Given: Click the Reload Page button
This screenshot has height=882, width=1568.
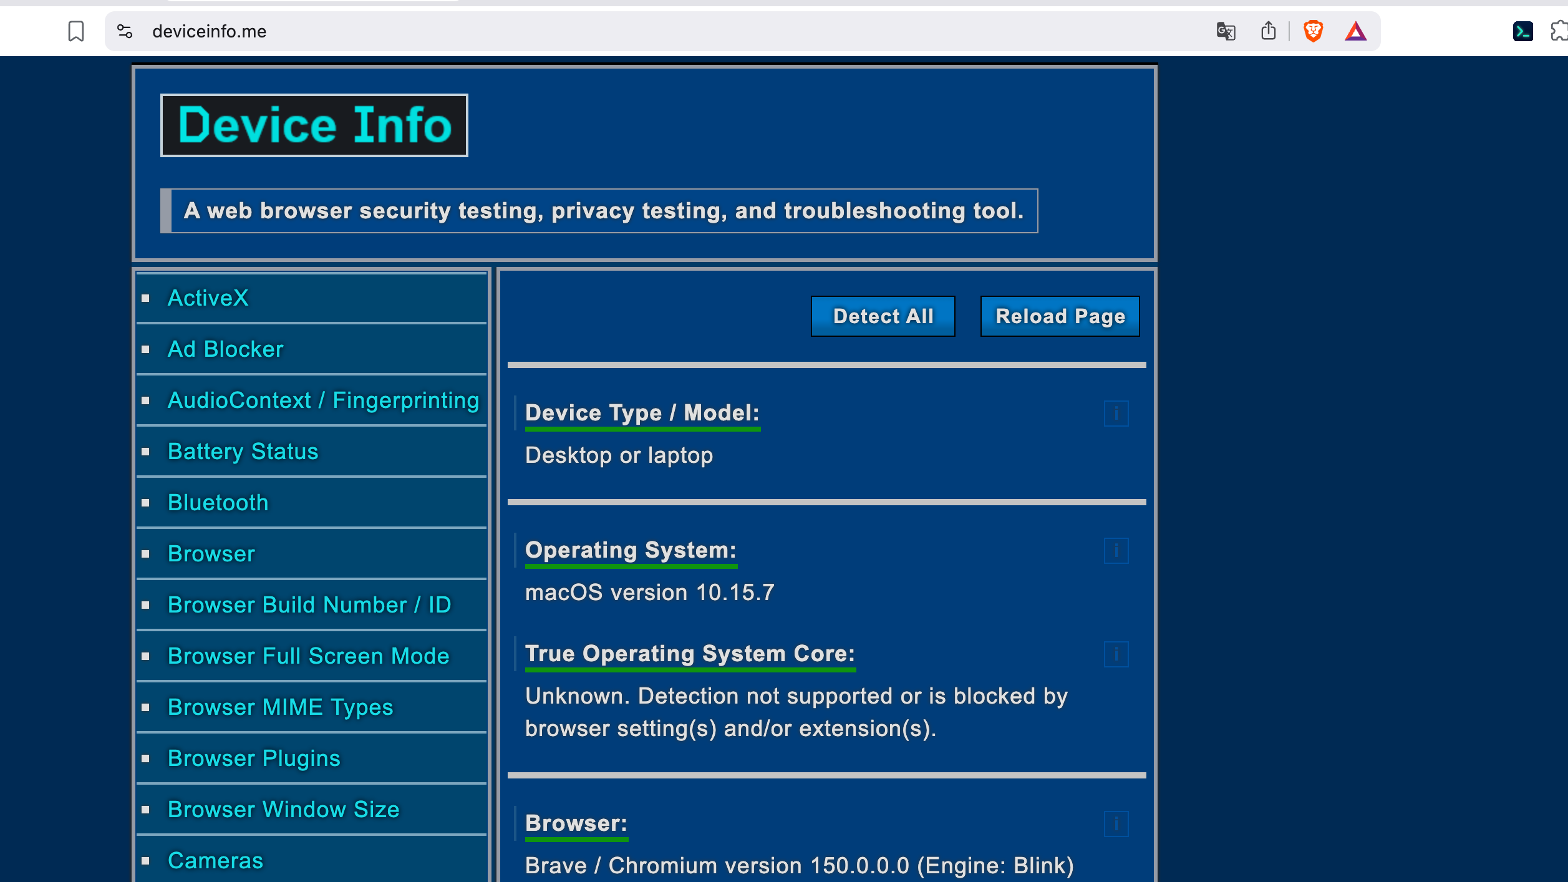Looking at the screenshot, I should [x=1060, y=316].
